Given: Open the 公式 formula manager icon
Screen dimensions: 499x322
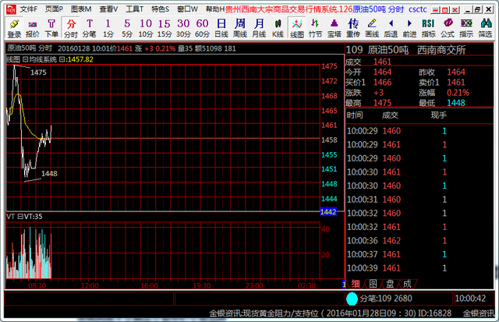Looking at the screenshot, I should click(448, 29).
